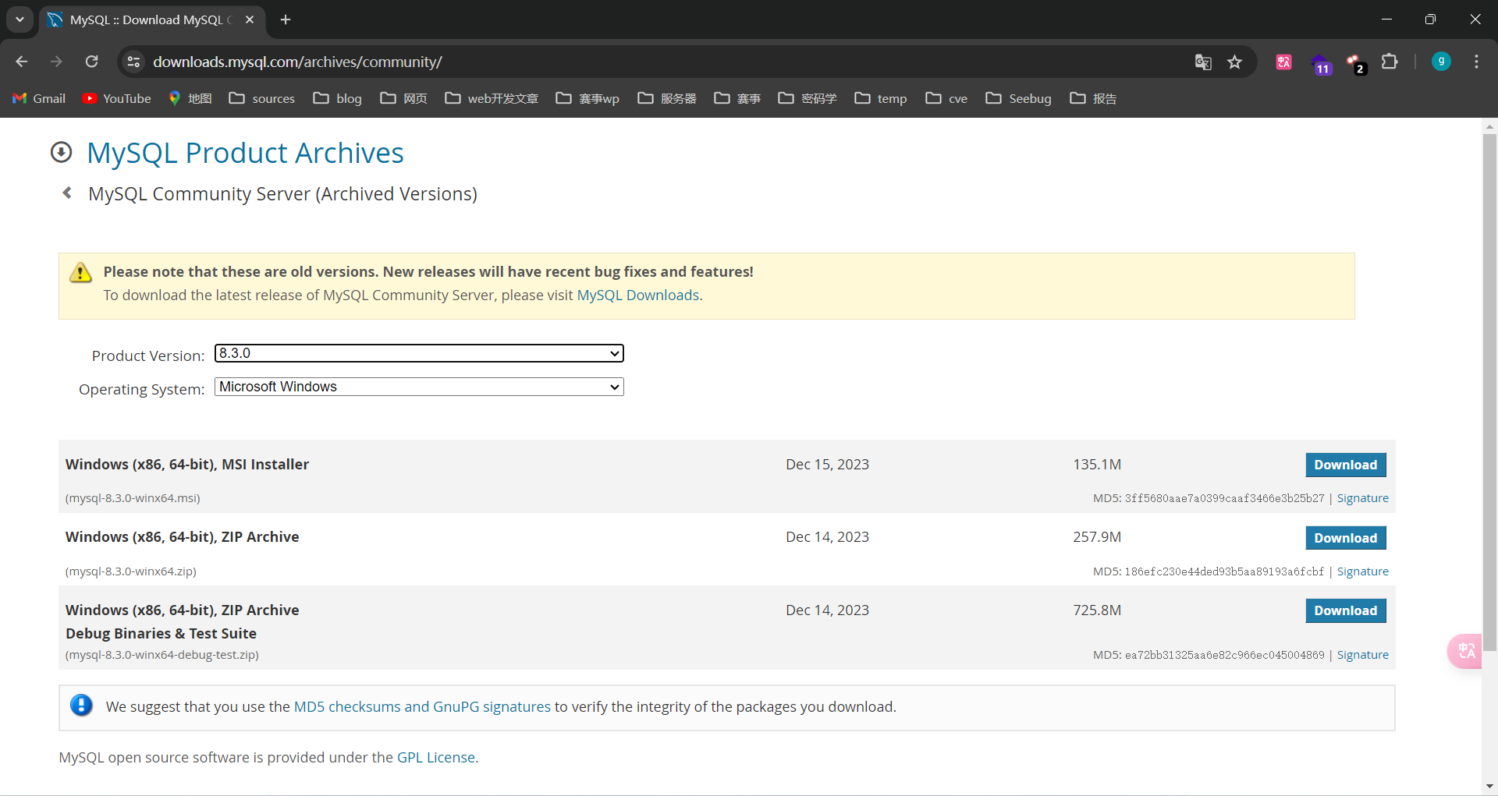This screenshot has height=796, width=1498.
Task: Reload the current page
Action: tap(91, 62)
